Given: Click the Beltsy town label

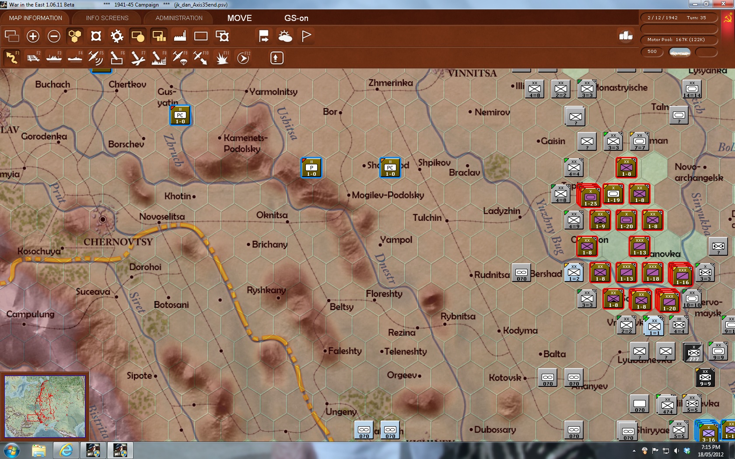Looking at the screenshot, I should 342,307.
